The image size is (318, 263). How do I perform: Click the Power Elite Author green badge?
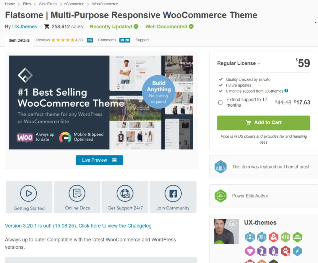pyautogui.click(x=220, y=196)
